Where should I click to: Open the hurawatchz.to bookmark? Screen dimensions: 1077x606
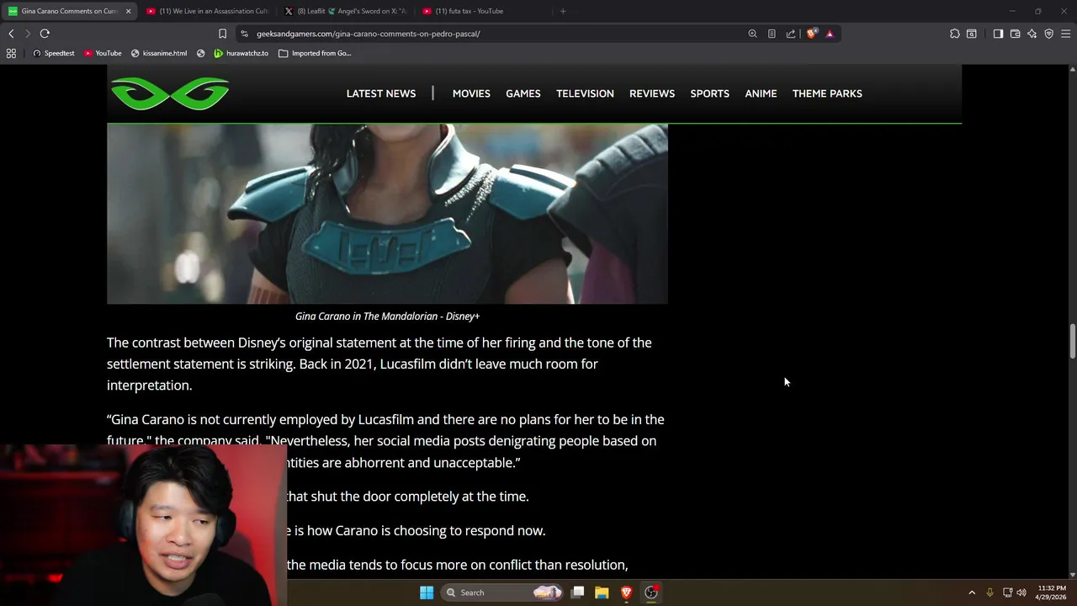[x=241, y=53]
